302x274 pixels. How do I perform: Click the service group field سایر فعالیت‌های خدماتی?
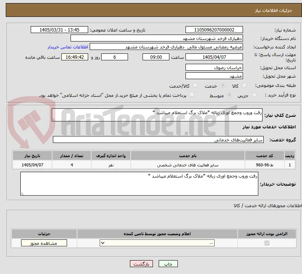tap(158, 139)
